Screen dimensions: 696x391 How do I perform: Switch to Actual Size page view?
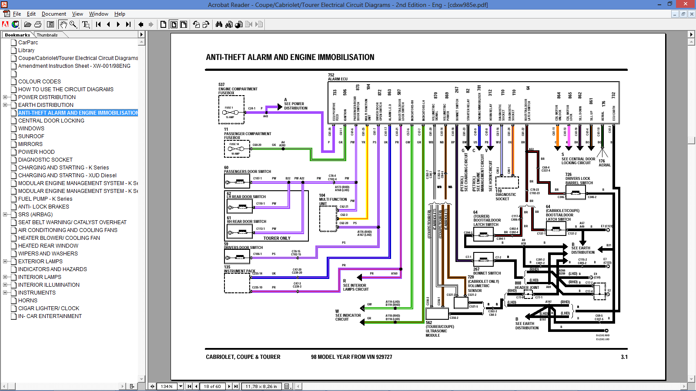(x=163, y=24)
